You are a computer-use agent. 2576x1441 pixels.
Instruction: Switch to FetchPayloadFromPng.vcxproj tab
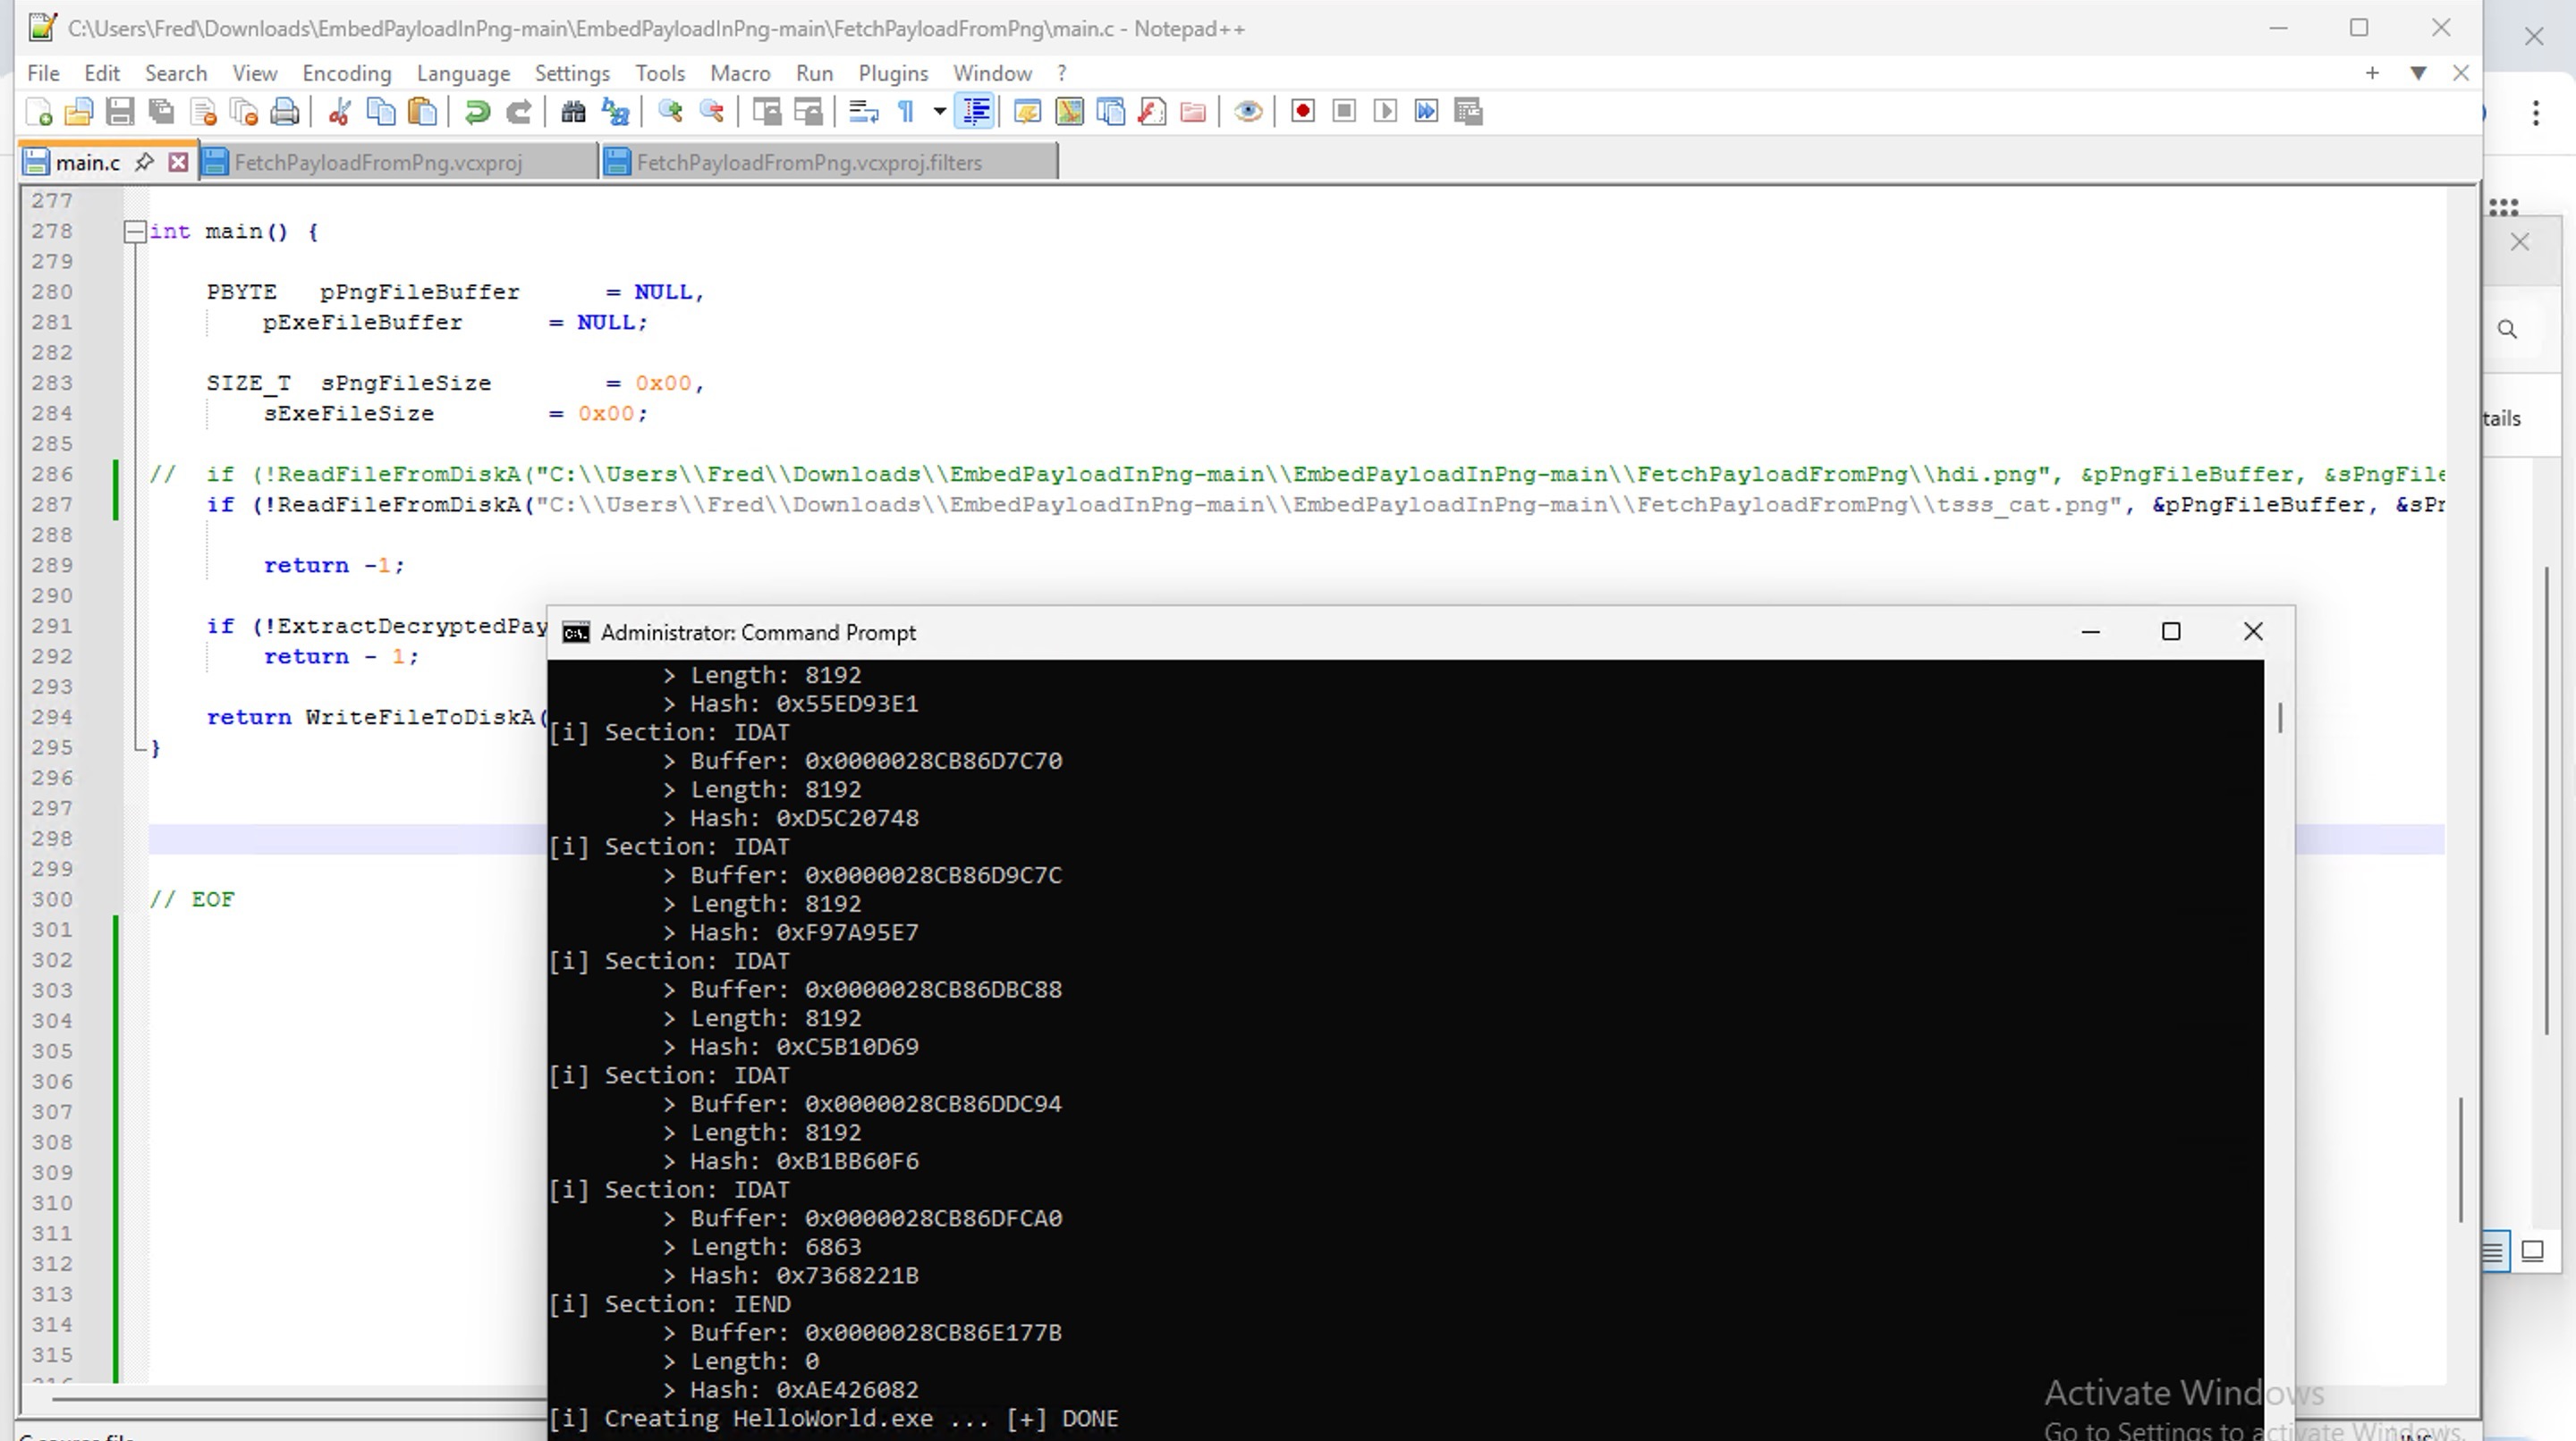pyautogui.click(x=399, y=162)
